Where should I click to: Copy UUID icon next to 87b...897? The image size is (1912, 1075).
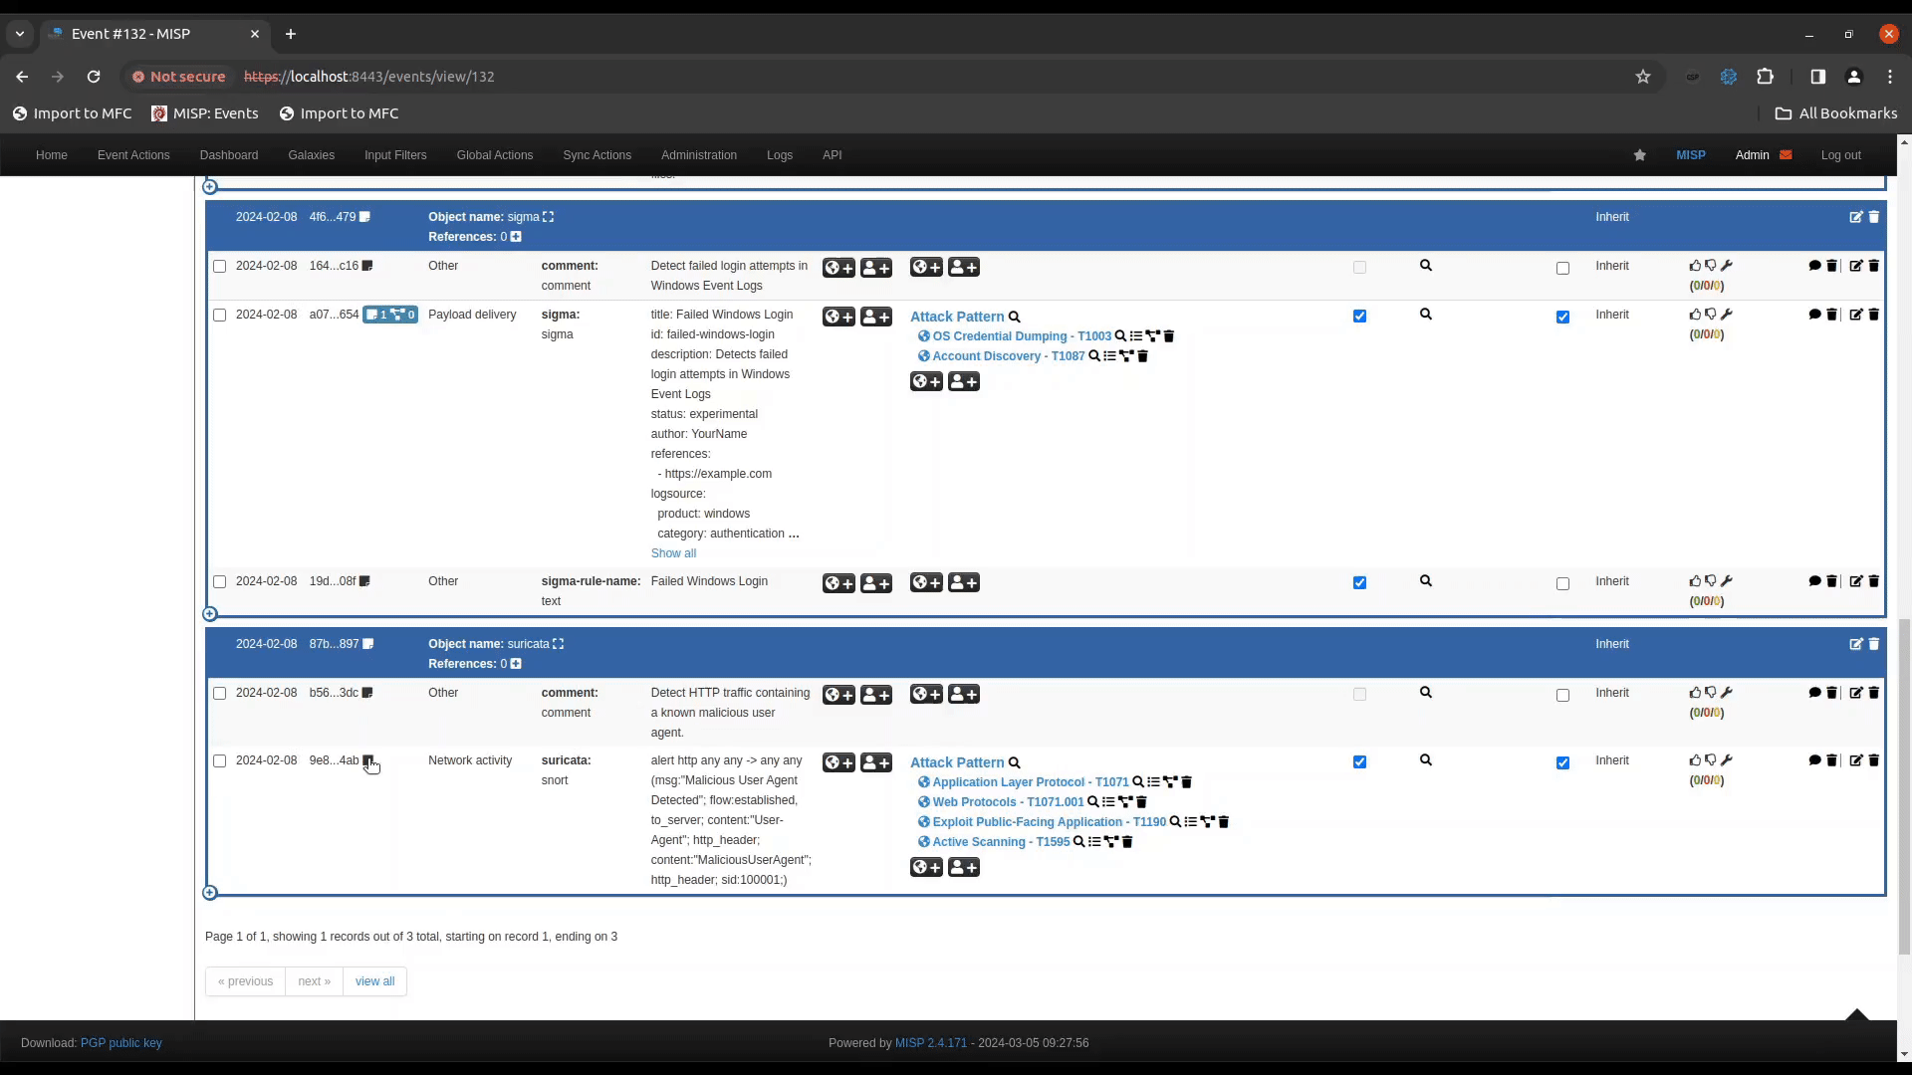coord(368,644)
